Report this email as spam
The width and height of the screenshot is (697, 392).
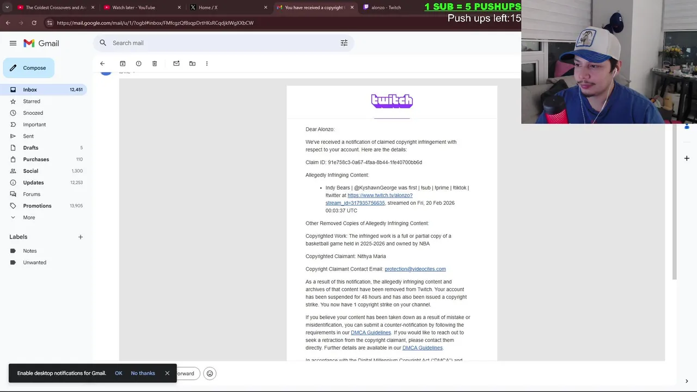coord(138,64)
